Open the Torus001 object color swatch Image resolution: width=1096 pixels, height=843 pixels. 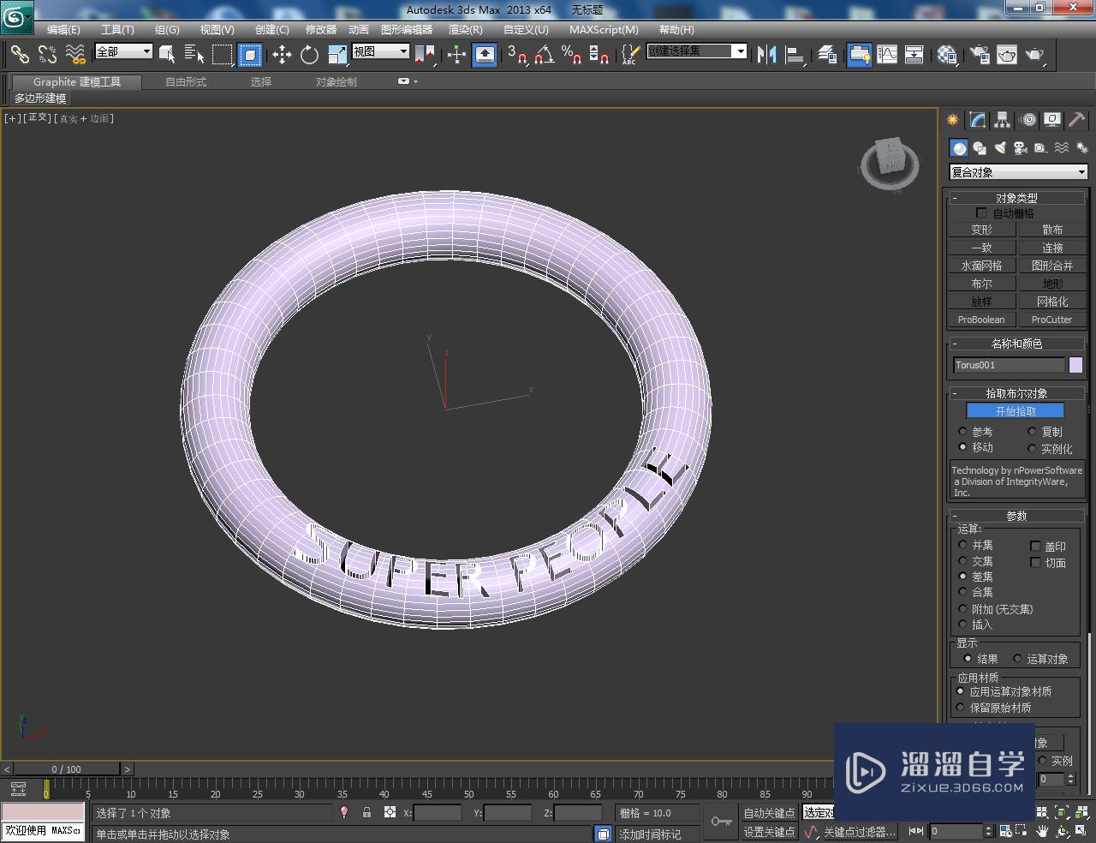(x=1075, y=365)
